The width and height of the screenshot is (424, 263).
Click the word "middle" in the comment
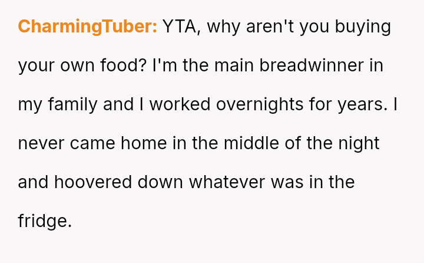coord(253,143)
